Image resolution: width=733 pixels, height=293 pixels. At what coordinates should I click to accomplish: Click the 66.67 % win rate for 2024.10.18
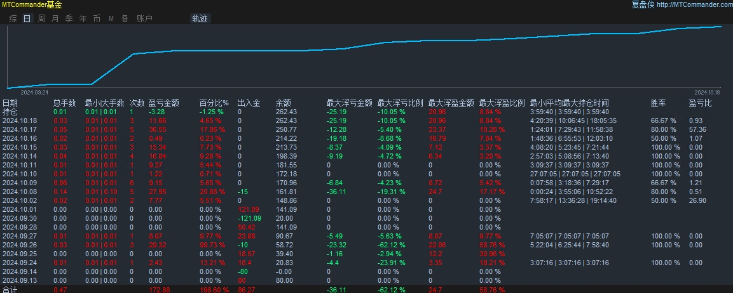(x=663, y=121)
